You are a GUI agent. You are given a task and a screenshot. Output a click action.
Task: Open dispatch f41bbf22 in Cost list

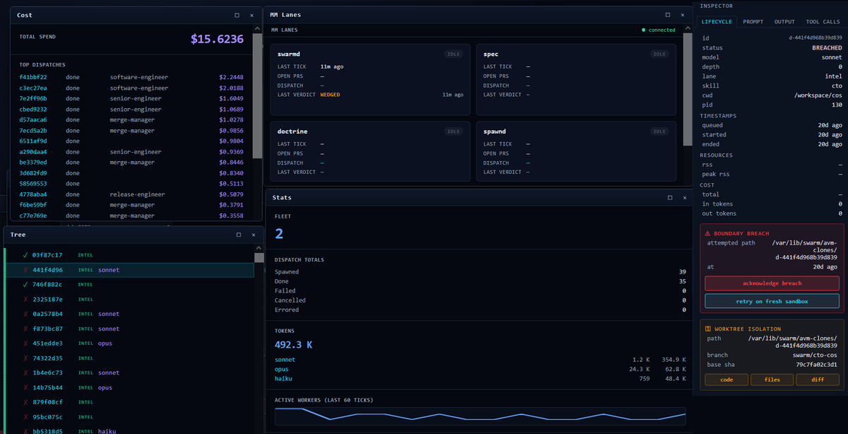coord(131,77)
